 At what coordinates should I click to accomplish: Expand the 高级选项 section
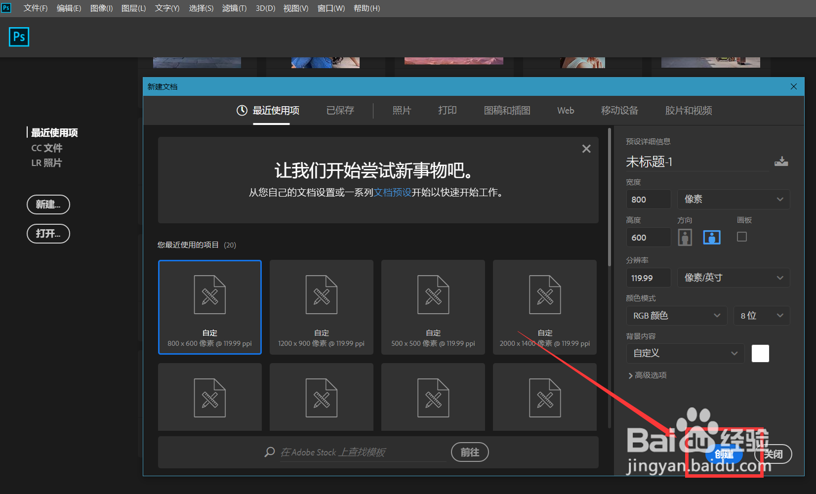pyautogui.click(x=648, y=375)
